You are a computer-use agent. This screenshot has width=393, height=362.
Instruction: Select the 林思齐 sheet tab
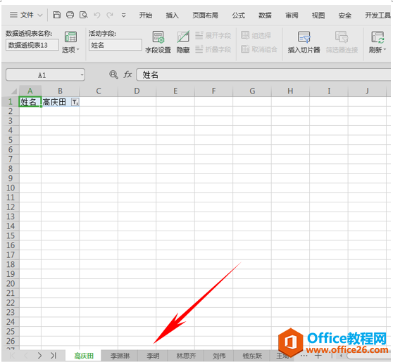(x=186, y=356)
